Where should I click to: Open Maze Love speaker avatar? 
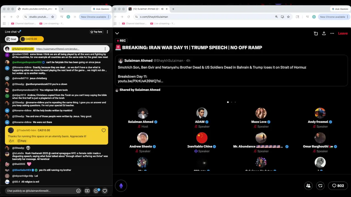click(261, 113)
